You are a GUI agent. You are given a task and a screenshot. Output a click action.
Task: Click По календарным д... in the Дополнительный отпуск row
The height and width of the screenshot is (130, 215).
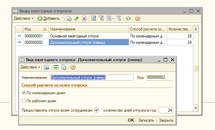pyautogui.click(x=148, y=42)
